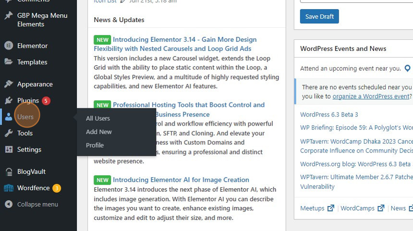The width and height of the screenshot is (413, 231).
Task: Open WordPress.org blog 6.3 Beta link
Action: point(357,164)
